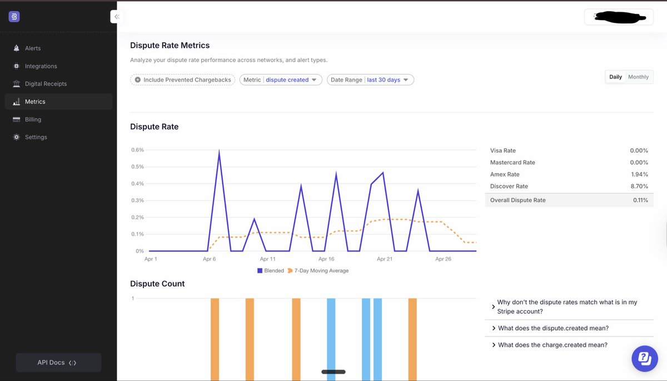Switch to Monthly view
Image resolution: width=667 pixels, height=381 pixels.
[638, 77]
